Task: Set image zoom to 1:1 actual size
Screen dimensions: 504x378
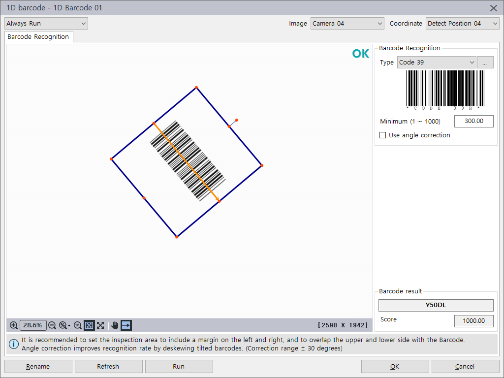Action: [x=77, y=325]
